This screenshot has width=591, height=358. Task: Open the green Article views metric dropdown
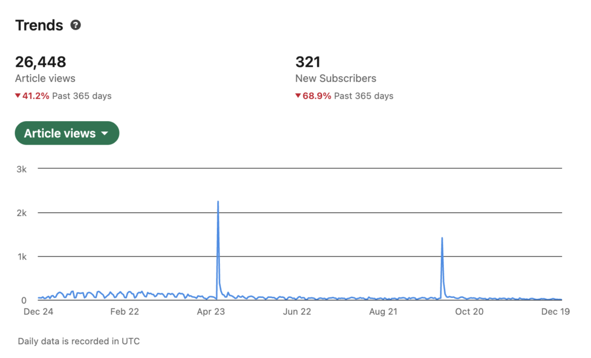66,133
